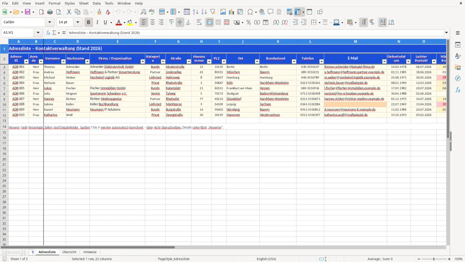Toggle Bold formatting
The image size is (465, 262).
pyautogui.click(x=89, y=23)
